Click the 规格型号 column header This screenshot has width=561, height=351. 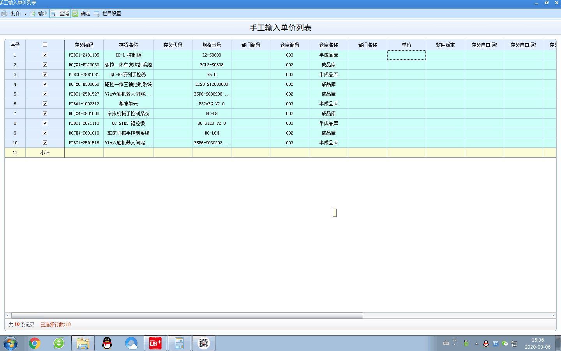coord(212,45)
